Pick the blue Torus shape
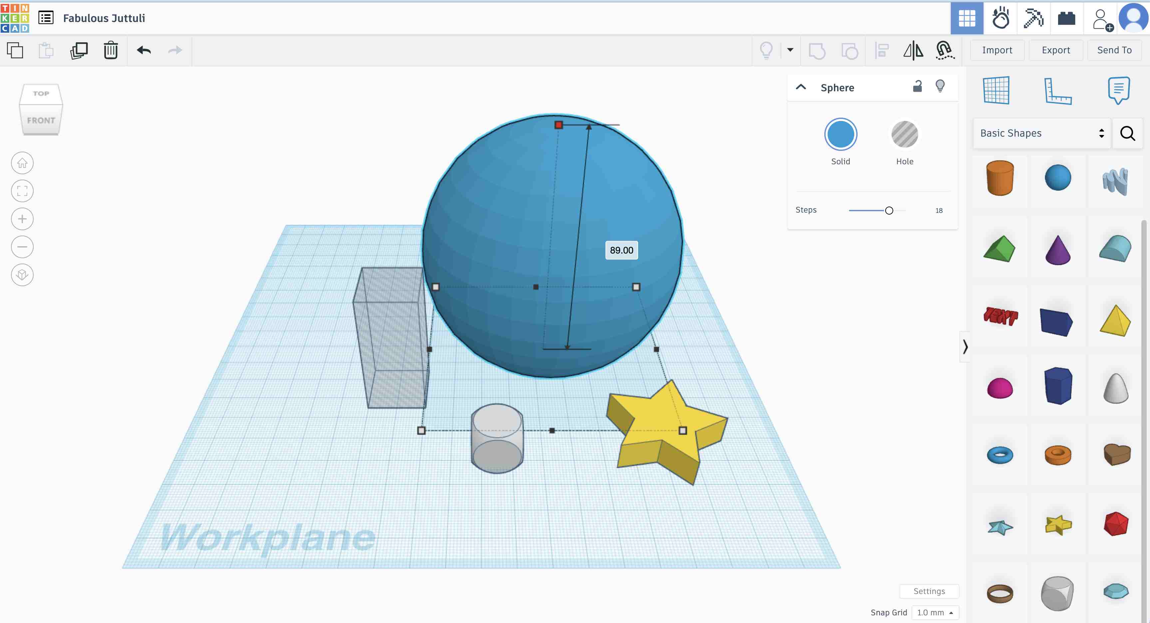The height and width of the screenshot is (623, 1150). (x=999, y=455)
